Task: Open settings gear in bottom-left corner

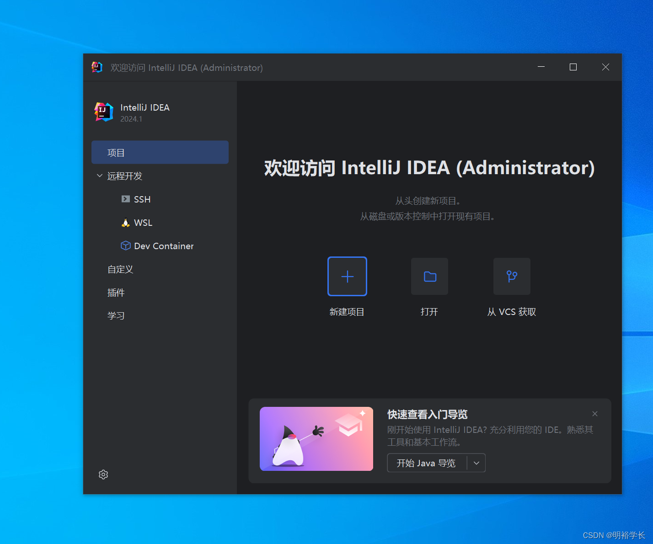Action: point(103,475)
